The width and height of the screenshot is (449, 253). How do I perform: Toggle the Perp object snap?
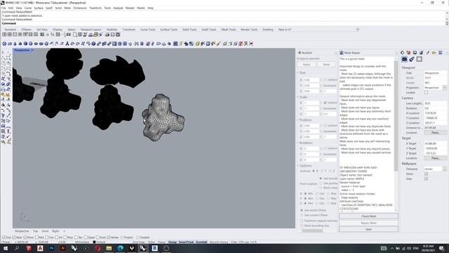pos(65,238)
